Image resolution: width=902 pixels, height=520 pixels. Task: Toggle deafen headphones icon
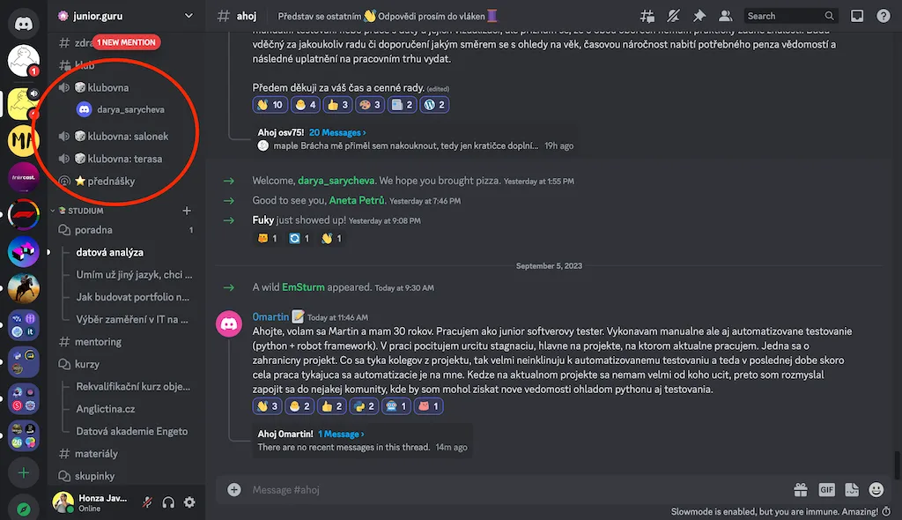[x=168, y=502]
